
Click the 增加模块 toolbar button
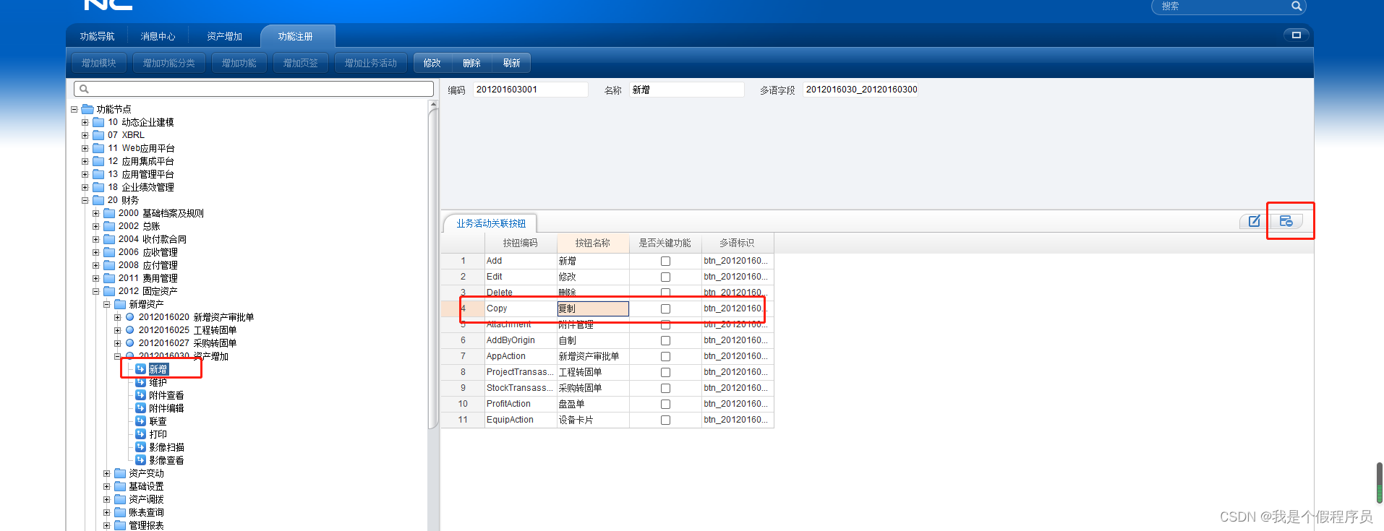[x=99, y=63]
